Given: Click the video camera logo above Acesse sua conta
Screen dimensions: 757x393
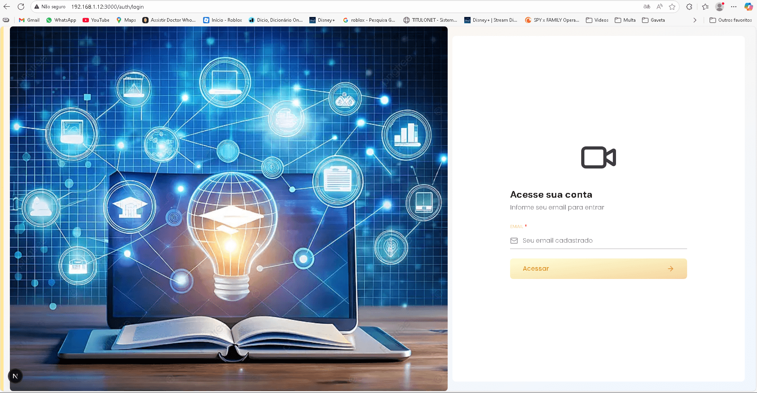Looking at the screenshot, I should point(598,157).
